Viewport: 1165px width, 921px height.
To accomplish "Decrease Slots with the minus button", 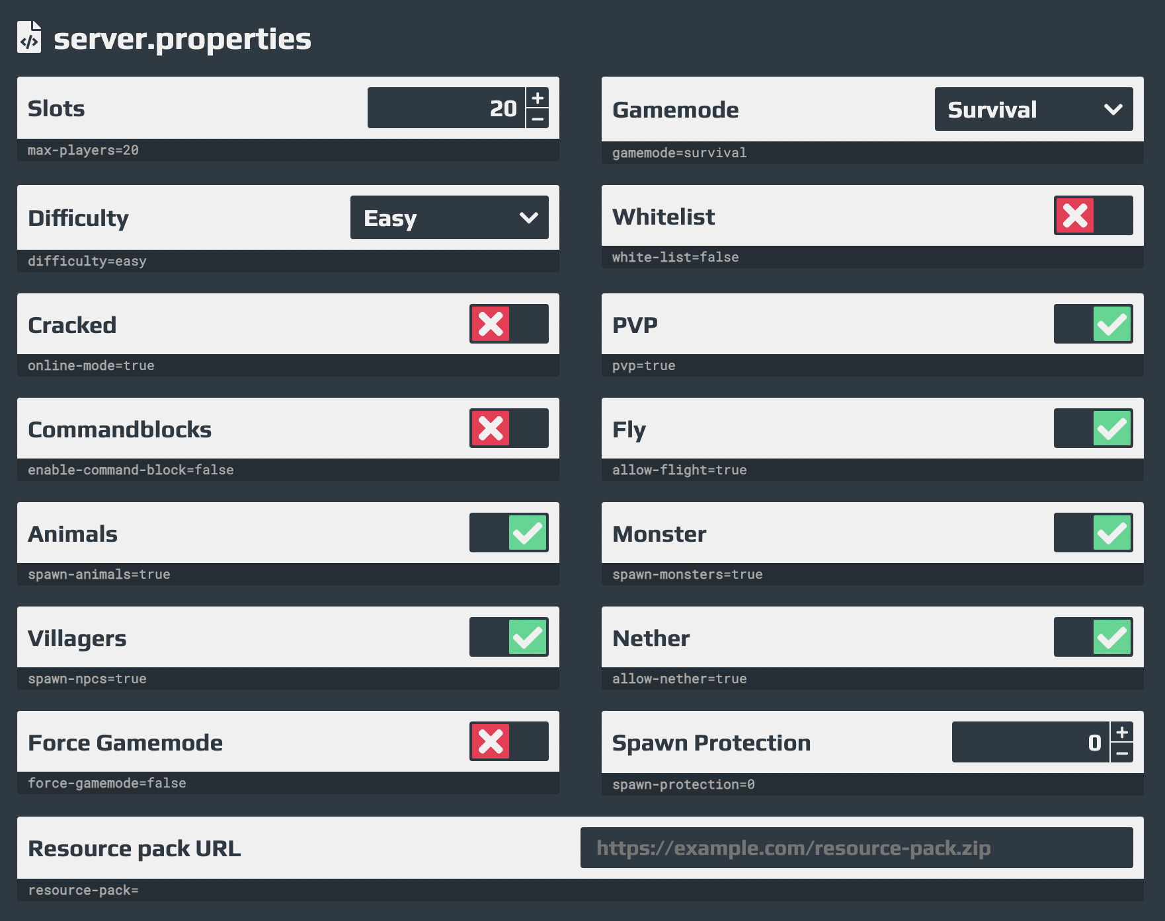I will click(538, 118).
